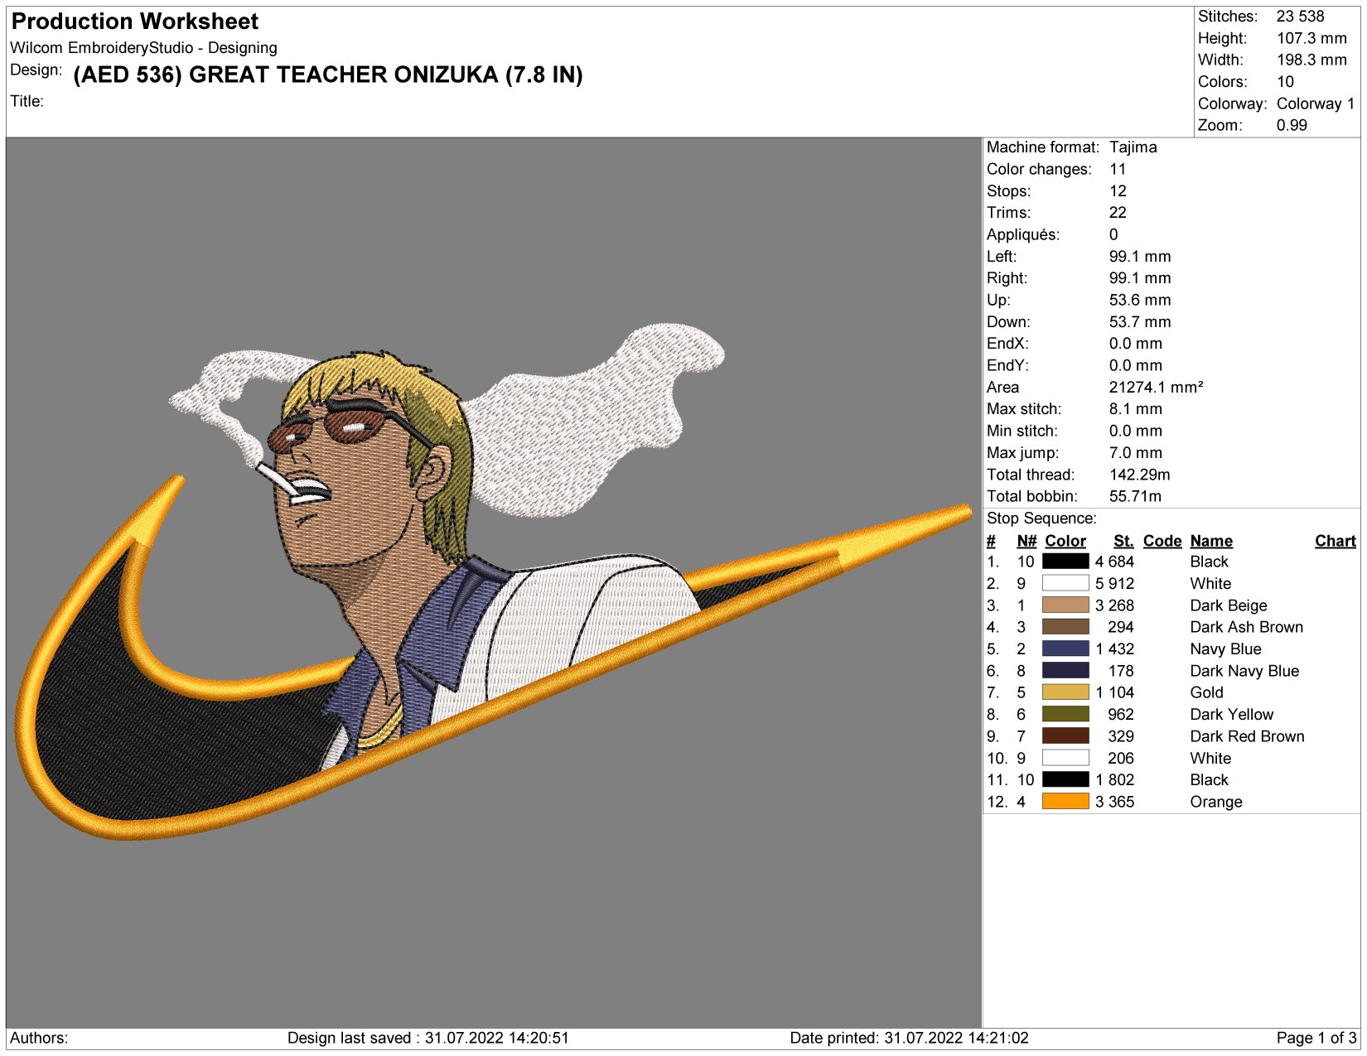Pick the Dark Navy Blue swatch
The width and height of the screenshot is (1367, 1056).
click(1065, 671)
